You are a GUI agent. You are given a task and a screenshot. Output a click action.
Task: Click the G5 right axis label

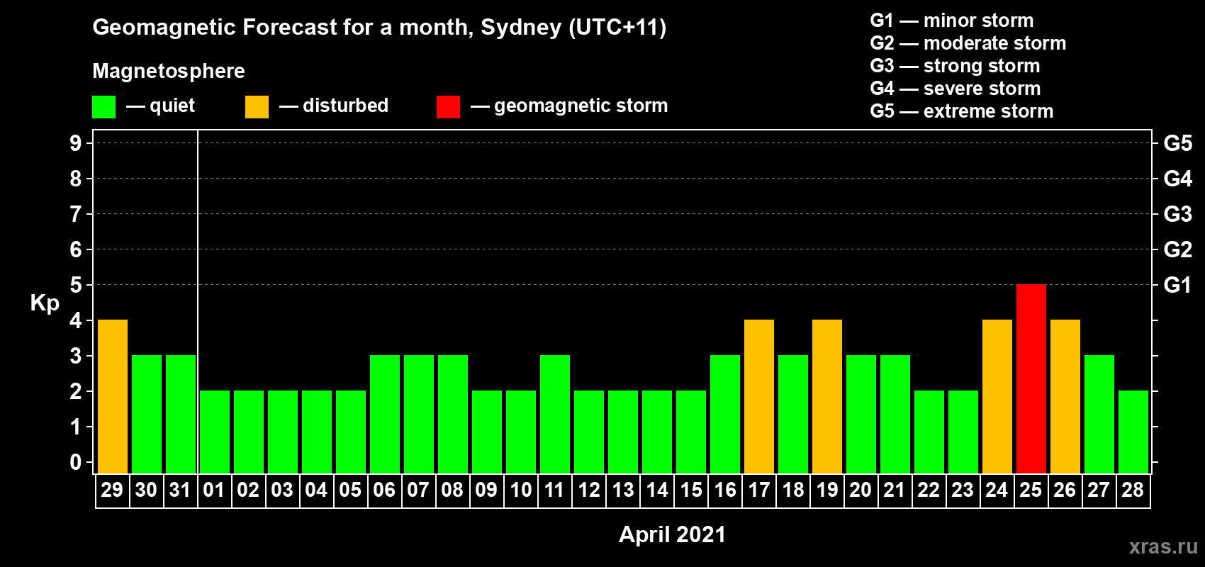1178,143
